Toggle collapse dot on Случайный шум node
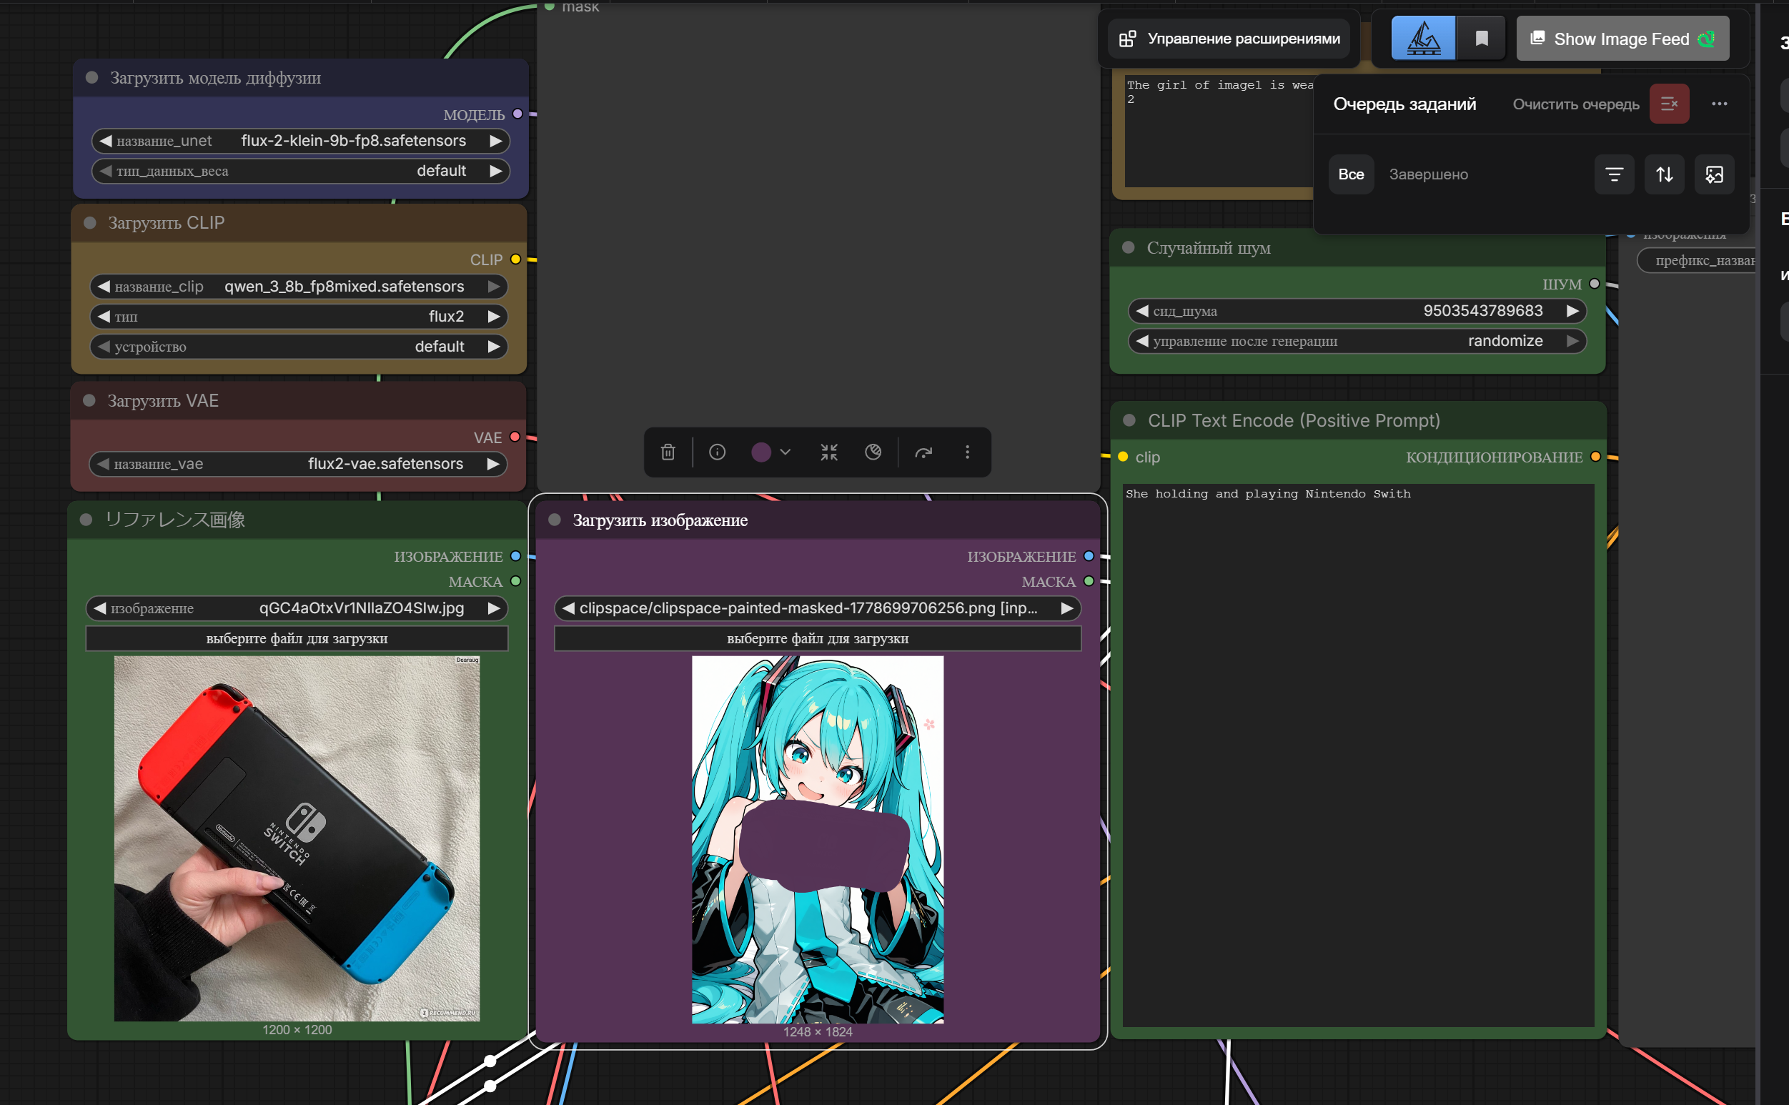 (x=1129, y=248)
